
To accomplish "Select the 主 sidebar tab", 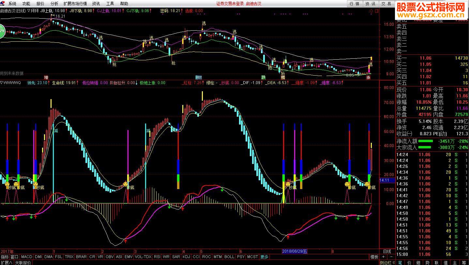I will (x=455, y=262).
